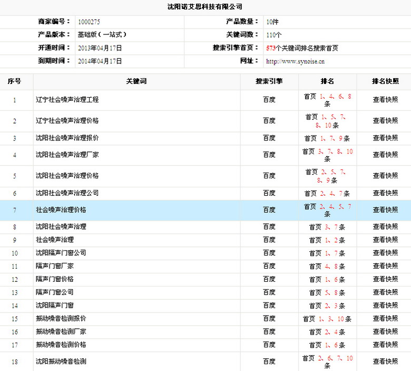Click row number 12 in 序号 column

[15, 280]
